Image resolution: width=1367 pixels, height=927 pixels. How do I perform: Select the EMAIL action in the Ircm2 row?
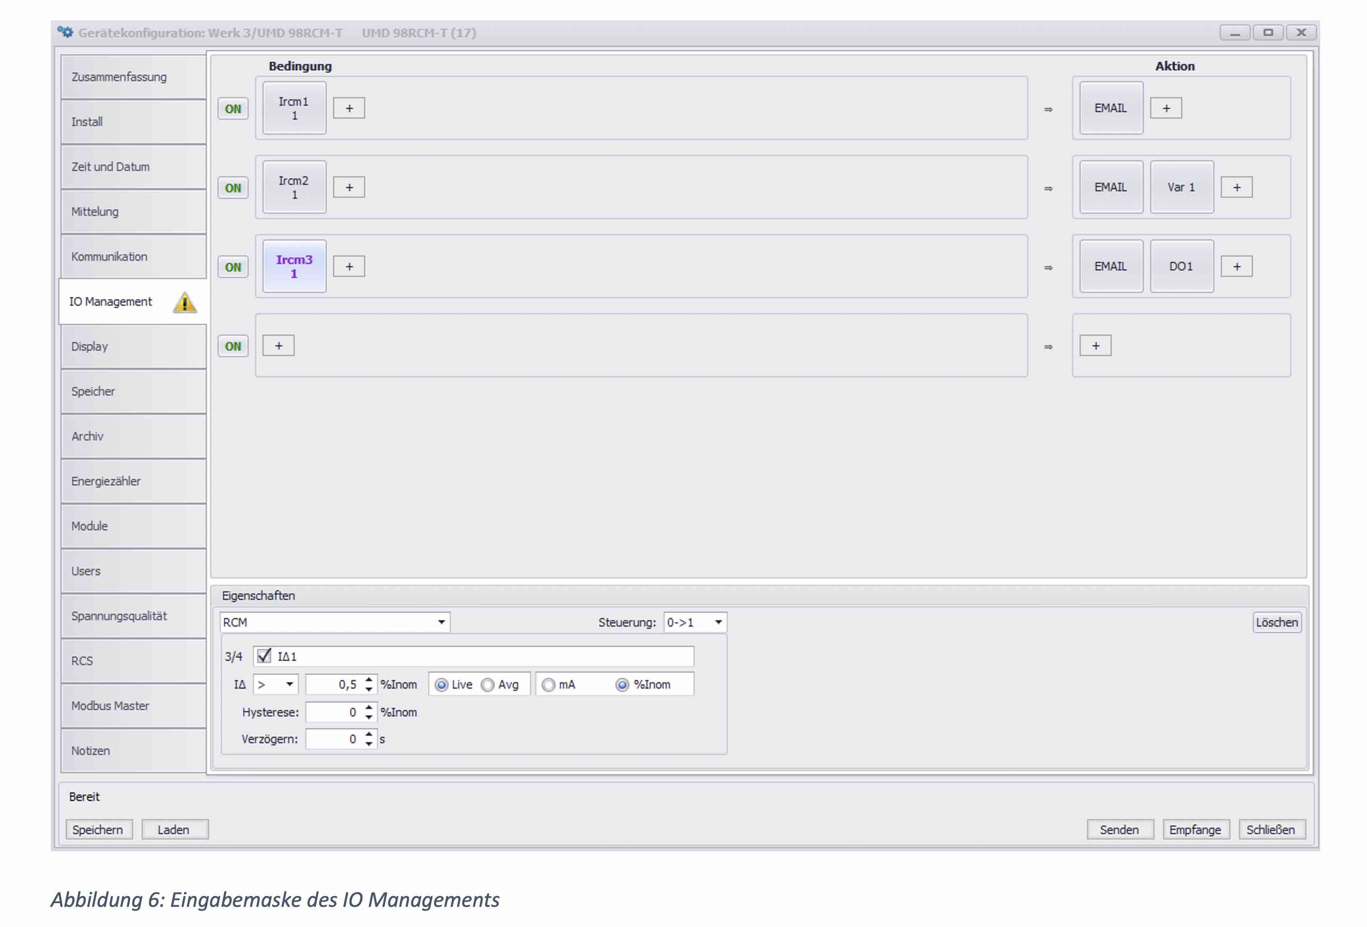point(1111,187)
